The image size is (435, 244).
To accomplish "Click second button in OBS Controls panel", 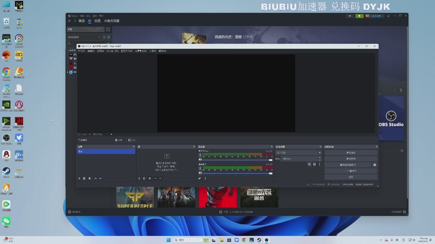I will click(x=351, y=159).
